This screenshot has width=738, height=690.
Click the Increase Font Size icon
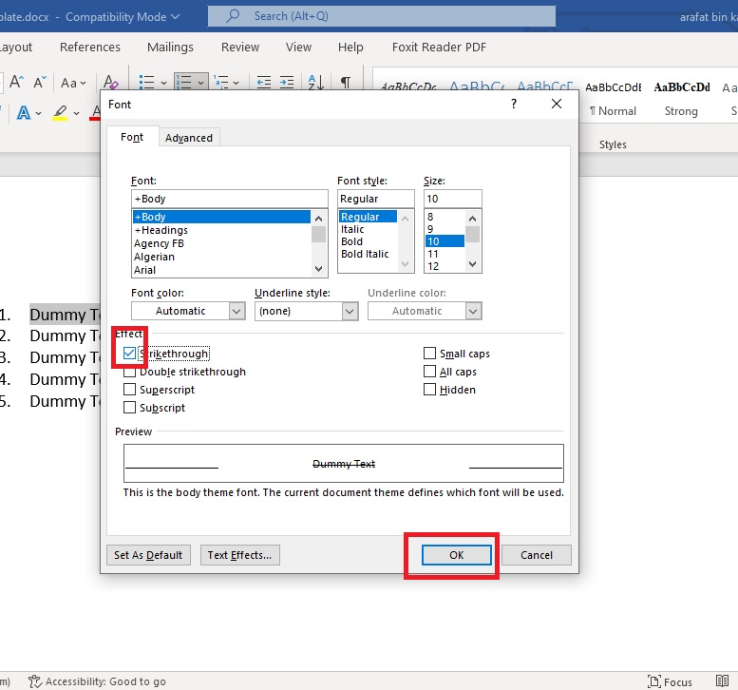pos(16,82)
